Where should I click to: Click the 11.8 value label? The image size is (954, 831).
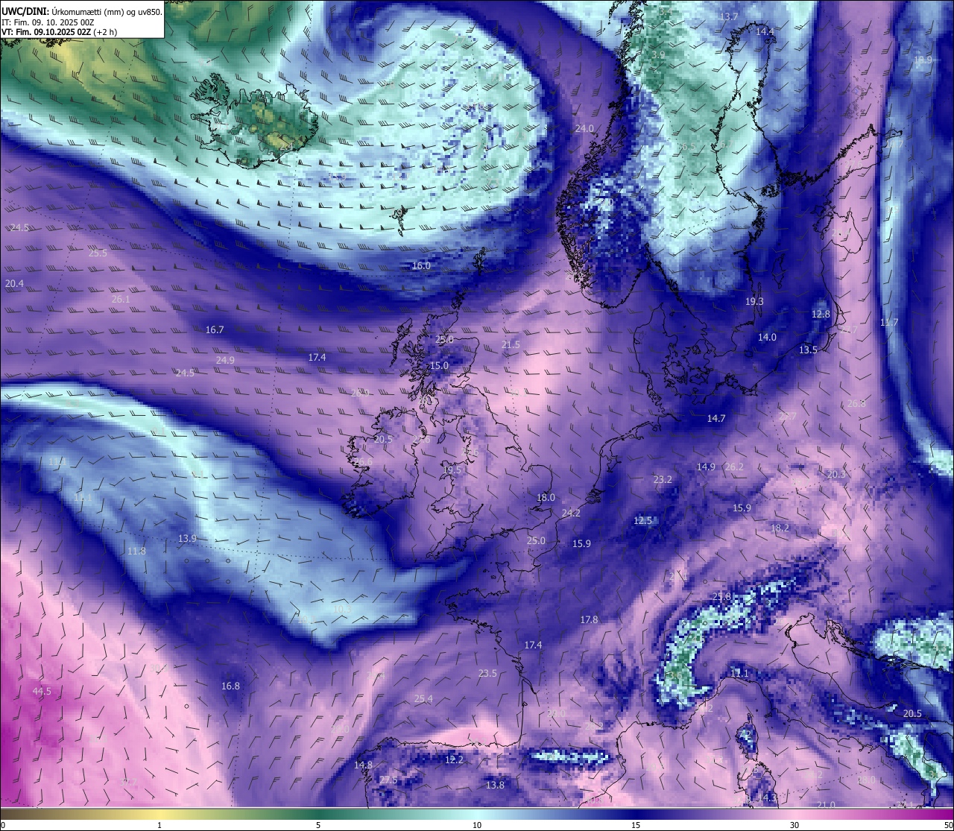136,551
